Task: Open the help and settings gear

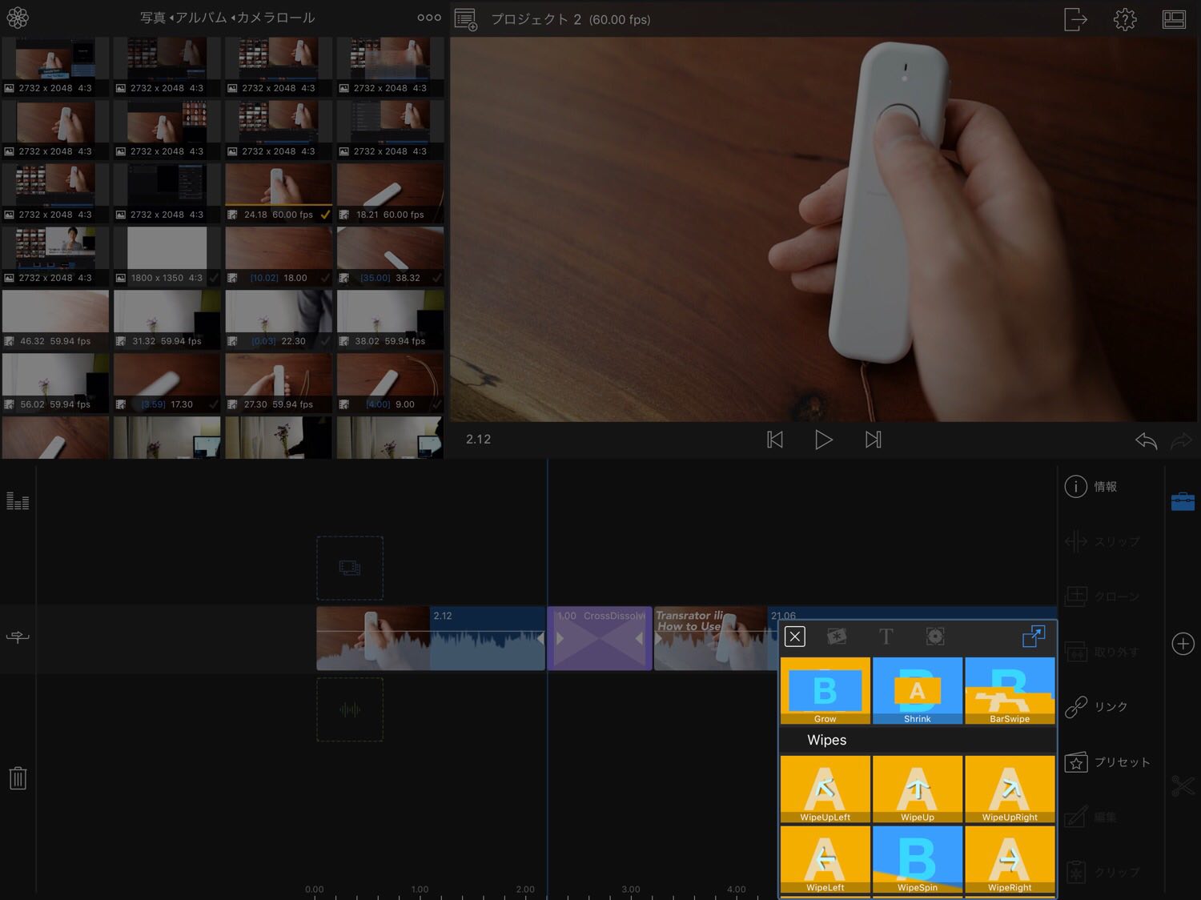Action: click(1125, 19)
